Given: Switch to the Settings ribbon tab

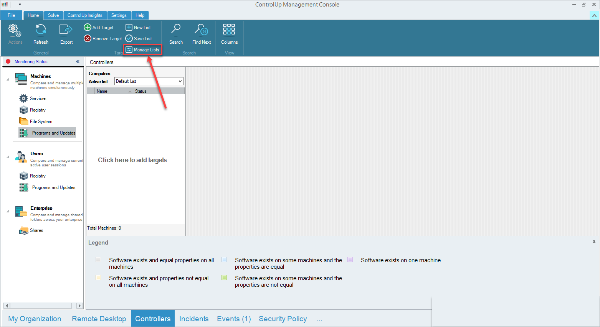Looking at the screenshot, I should click(119, 15).
